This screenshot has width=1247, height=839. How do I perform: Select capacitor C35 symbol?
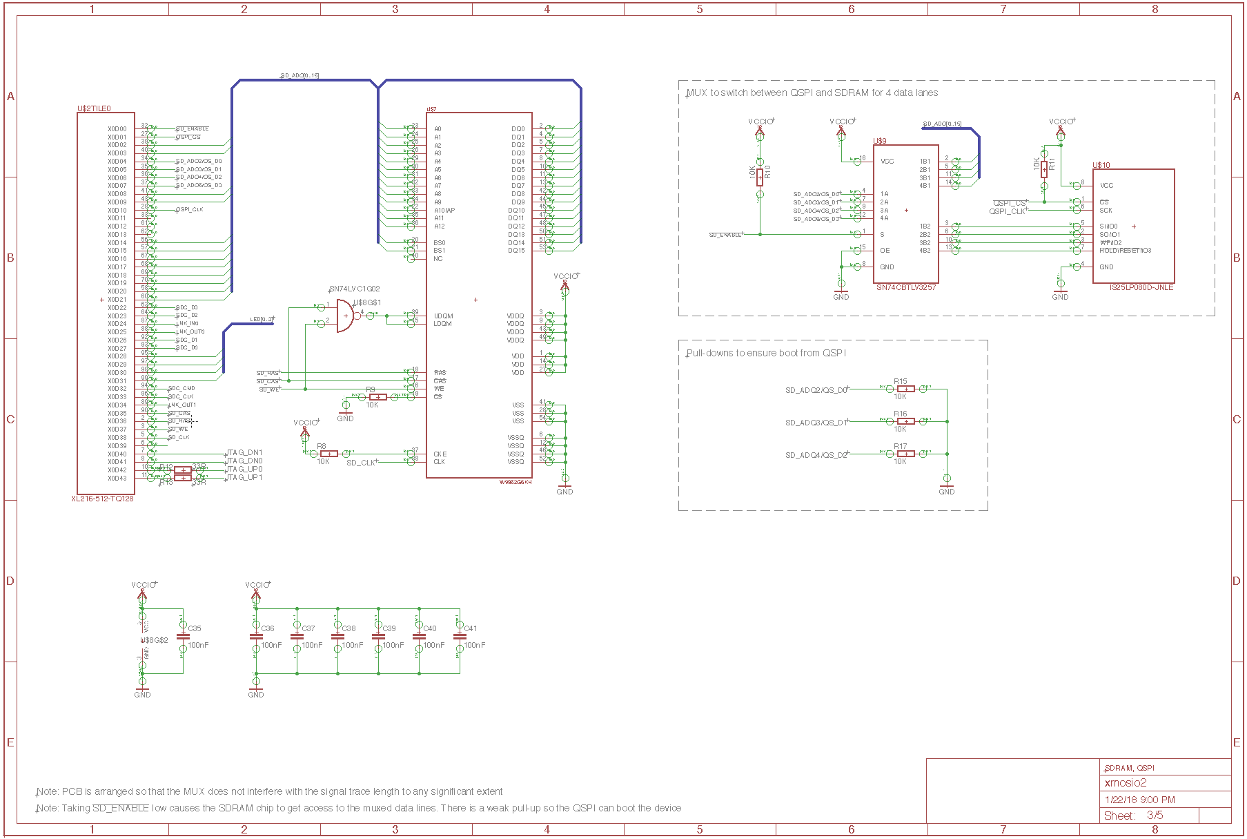pos(183,637)
